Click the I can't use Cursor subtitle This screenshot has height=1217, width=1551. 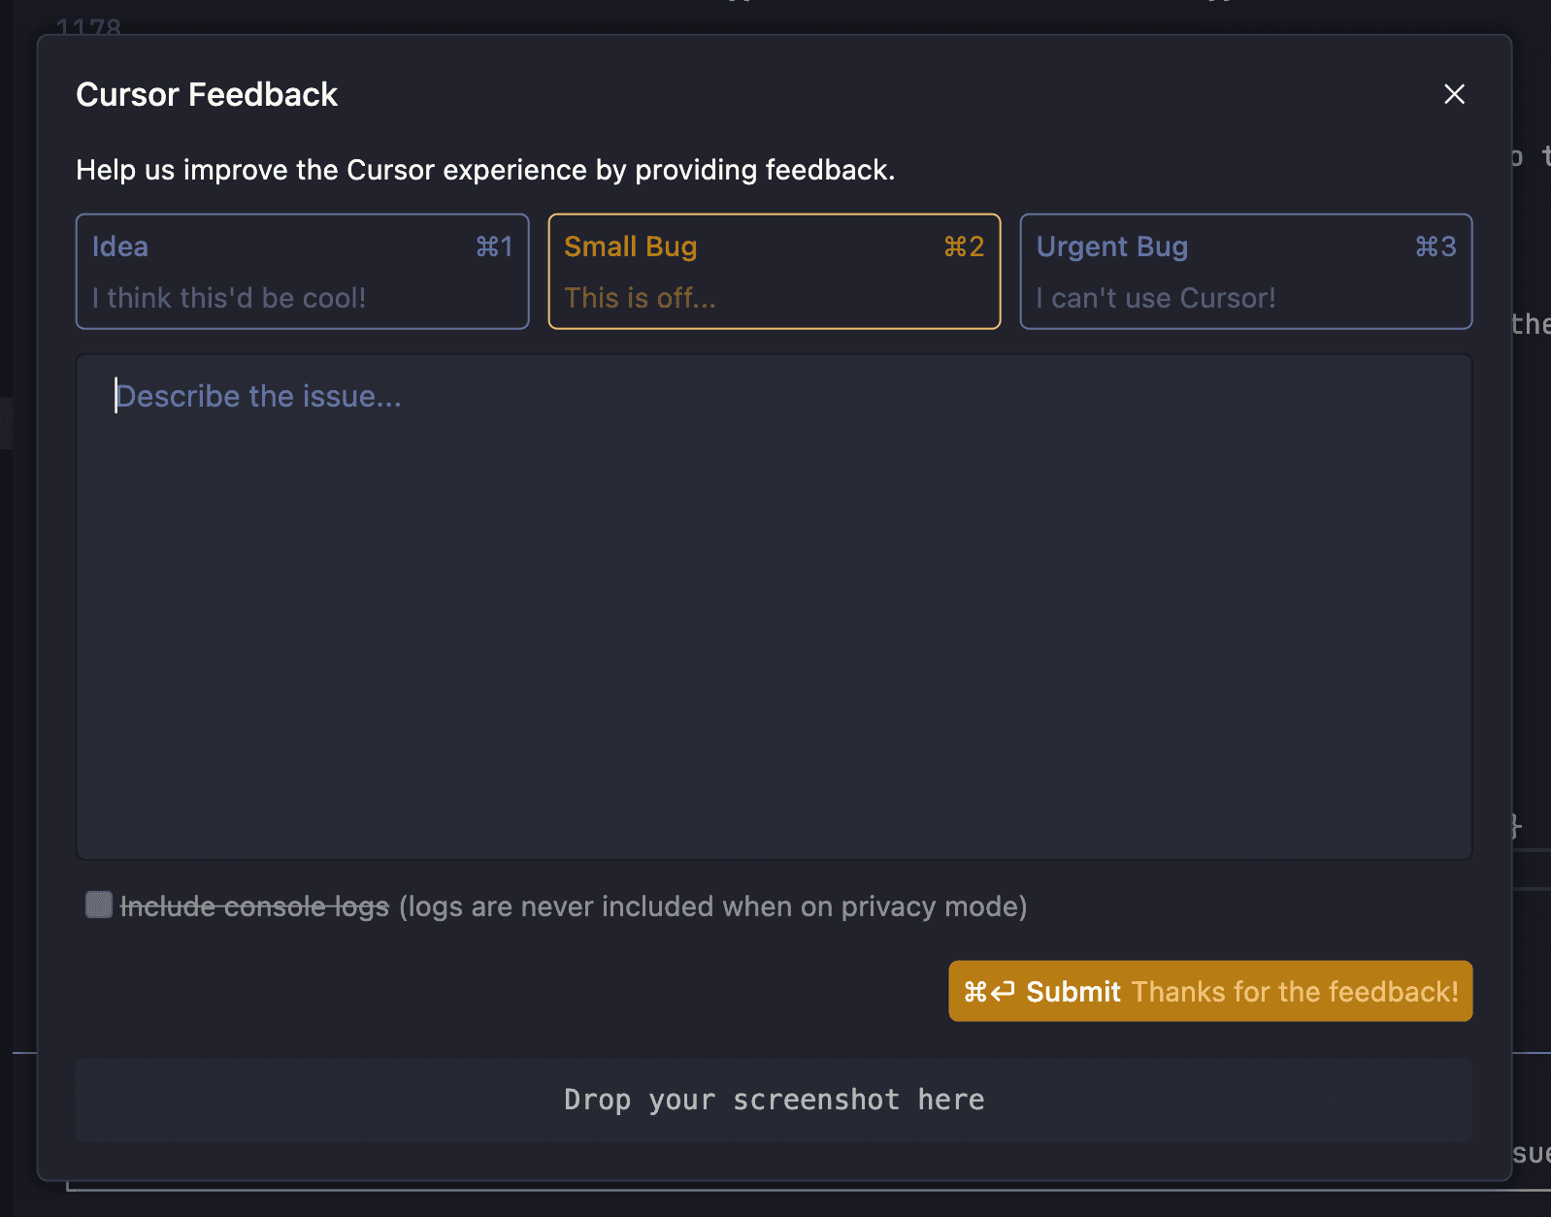(1155, 298)
